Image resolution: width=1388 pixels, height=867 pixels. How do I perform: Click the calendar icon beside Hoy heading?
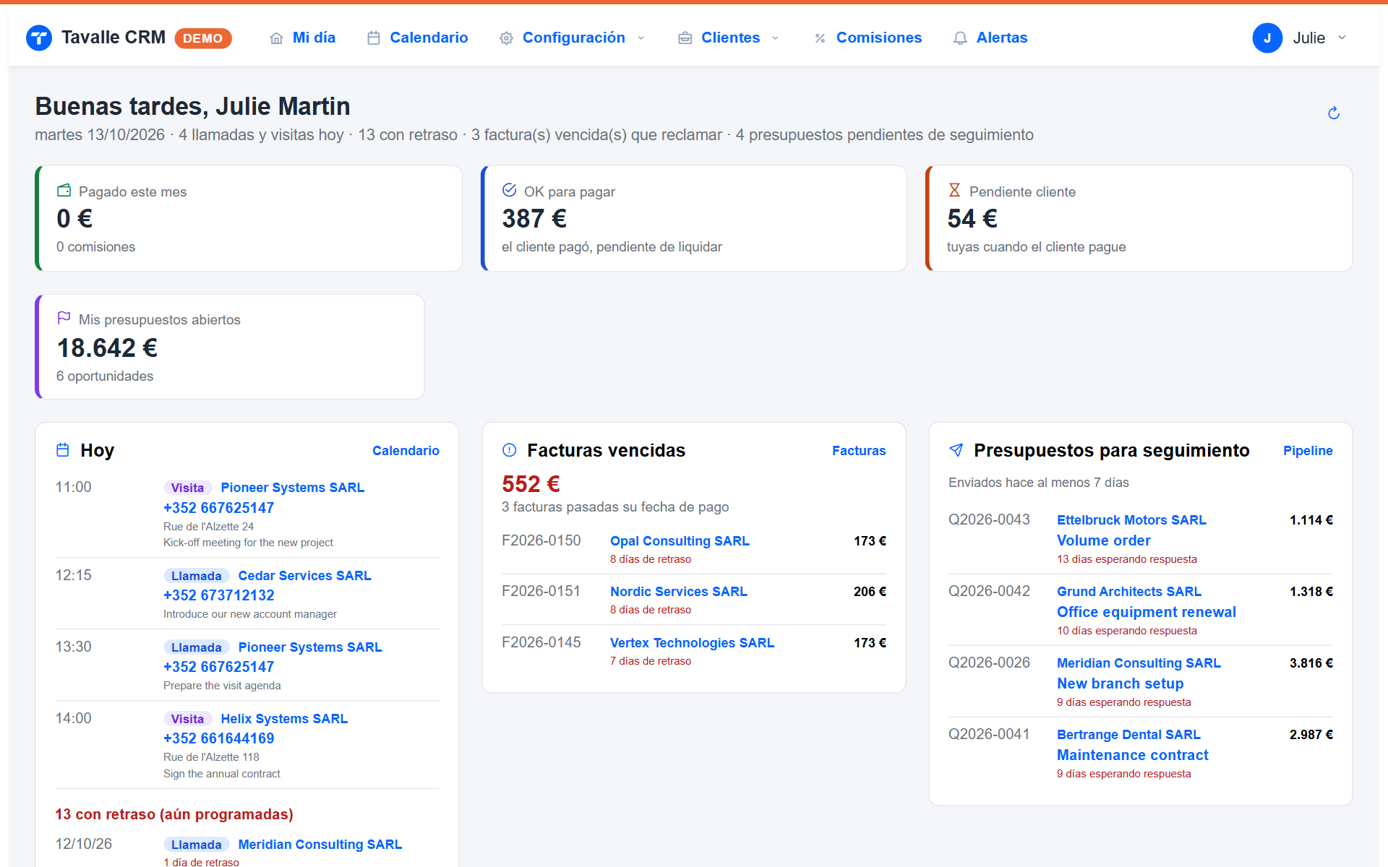click(x=63, y=450)
